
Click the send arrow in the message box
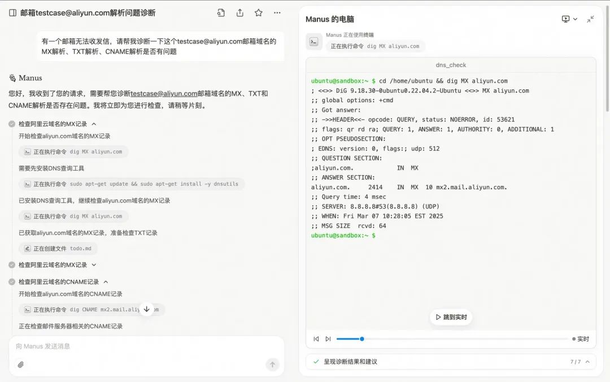coord(273,364)
